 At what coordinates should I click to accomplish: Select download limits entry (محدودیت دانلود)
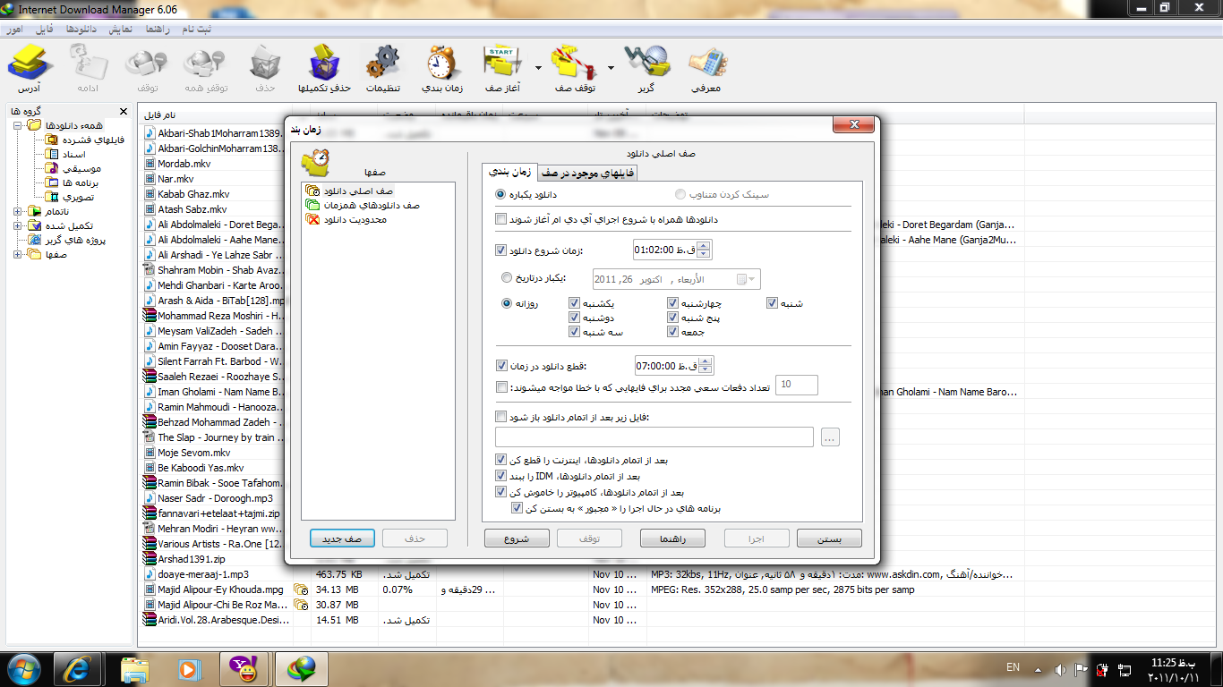tap(346, 219)
